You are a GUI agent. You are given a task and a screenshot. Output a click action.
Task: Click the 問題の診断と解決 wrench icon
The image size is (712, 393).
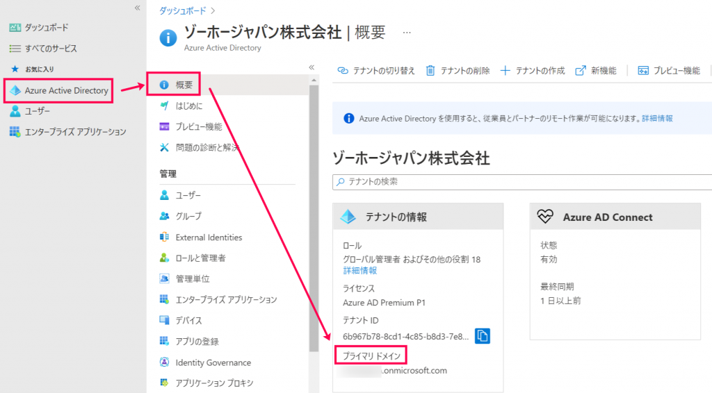[164, 147]
